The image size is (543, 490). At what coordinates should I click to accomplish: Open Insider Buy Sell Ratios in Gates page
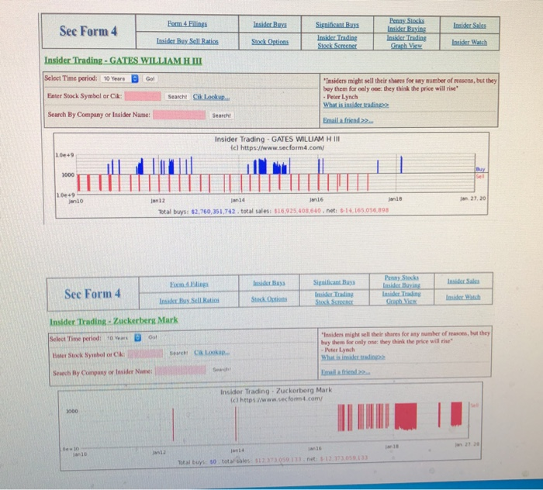188,41
